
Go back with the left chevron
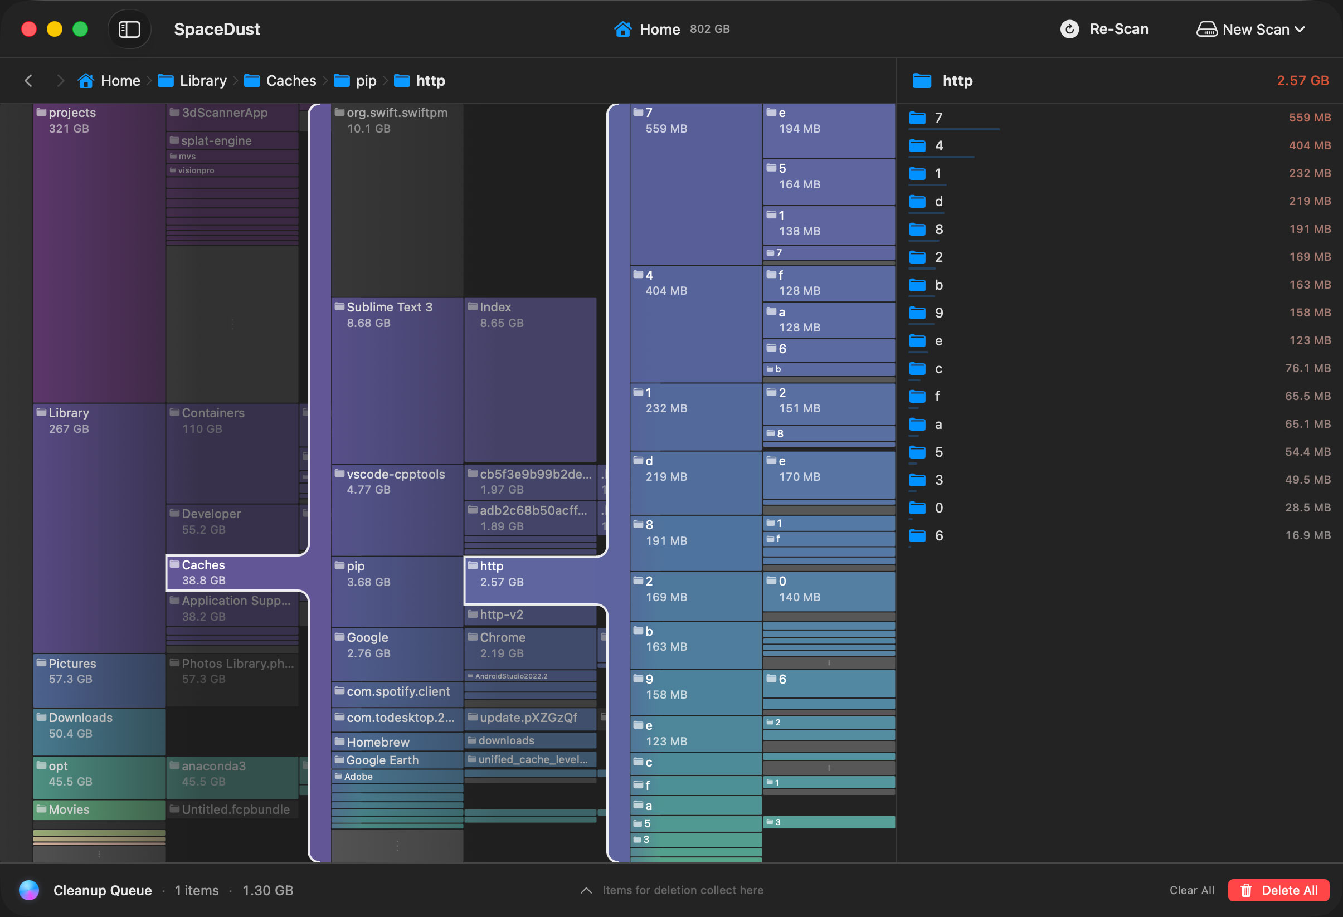pyautogui.click(x=28, y=80)
